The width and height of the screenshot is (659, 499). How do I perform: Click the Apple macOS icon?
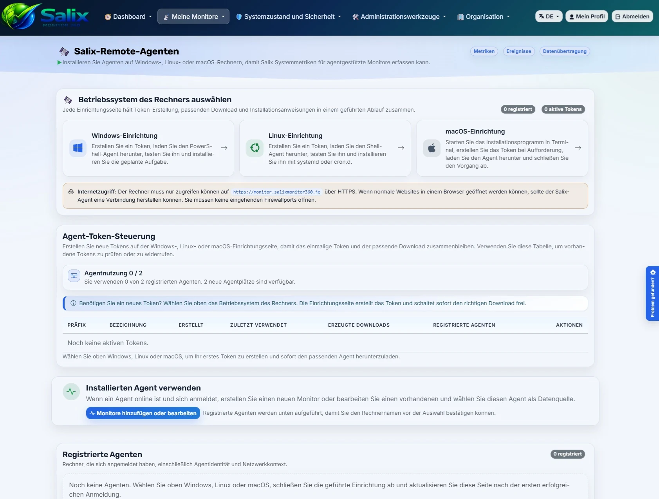point(432,148)
